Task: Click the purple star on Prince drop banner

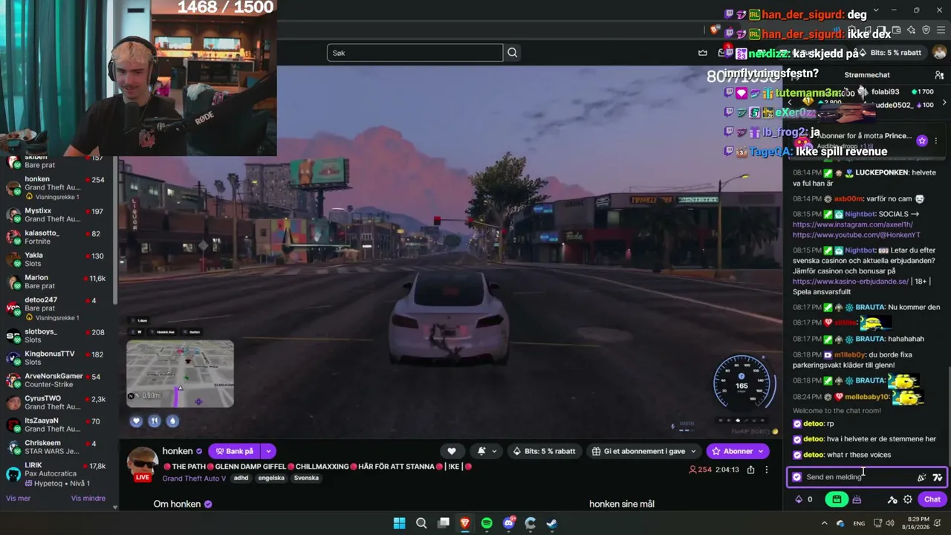Action: point(922,140)
